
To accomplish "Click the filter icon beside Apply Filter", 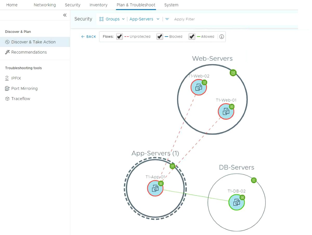I will pyautogui.click(x=167, y=19).
